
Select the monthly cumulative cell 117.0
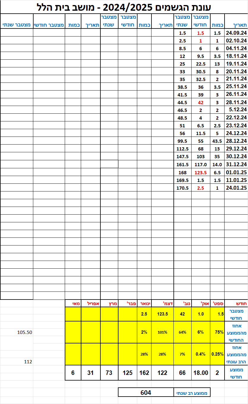pos(201,164)
